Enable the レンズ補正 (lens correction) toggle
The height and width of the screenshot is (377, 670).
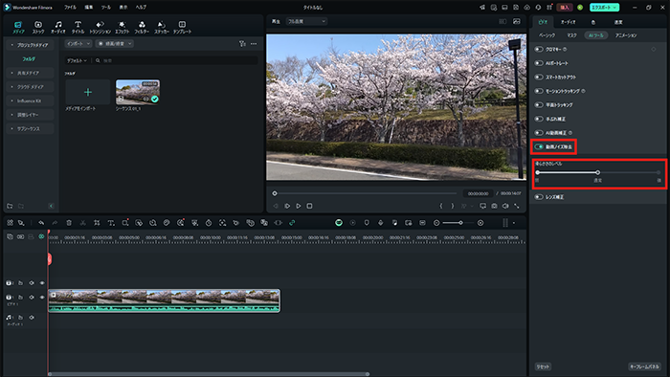539,197
